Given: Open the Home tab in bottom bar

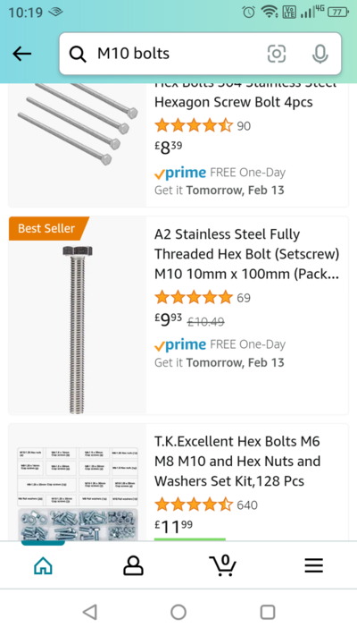Looking at the screenshot, I should click(44, 565).
